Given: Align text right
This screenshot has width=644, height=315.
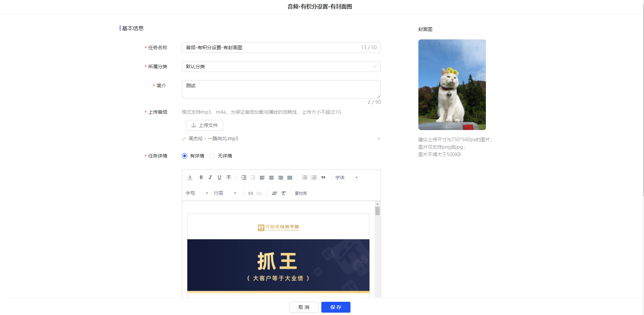Looking at the screenshot, I should [281, 178].
